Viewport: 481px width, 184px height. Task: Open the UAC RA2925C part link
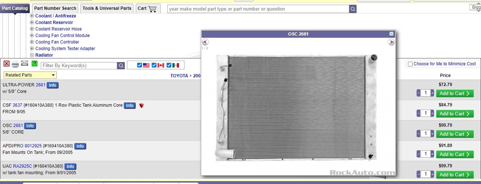(23, 166)
